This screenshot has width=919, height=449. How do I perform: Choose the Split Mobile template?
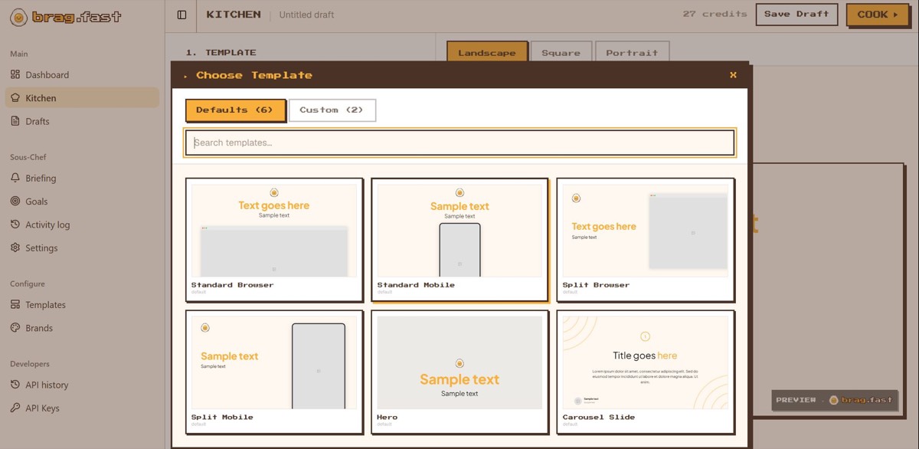coord(273,372)
